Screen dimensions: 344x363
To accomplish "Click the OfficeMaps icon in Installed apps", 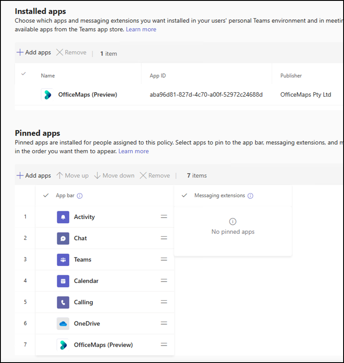I will point(48,94).
